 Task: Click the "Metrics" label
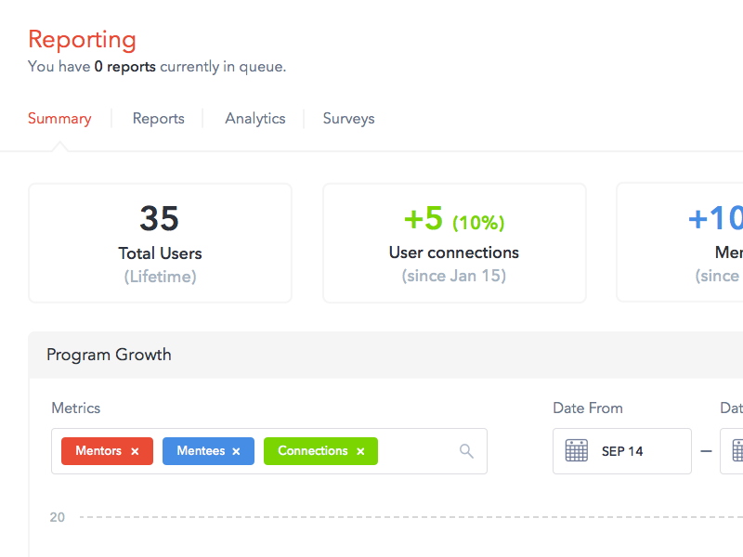tap(76, 408)
